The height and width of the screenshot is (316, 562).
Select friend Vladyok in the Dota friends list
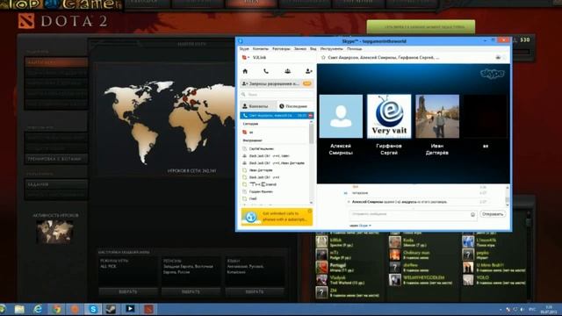(x=340, y=280)
